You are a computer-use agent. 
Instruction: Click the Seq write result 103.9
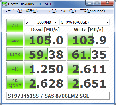click(88, 40)
